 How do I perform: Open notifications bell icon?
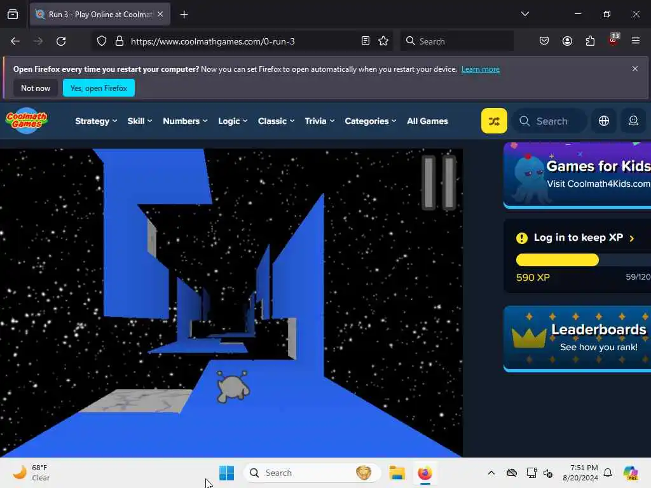(x=608, y=473)
